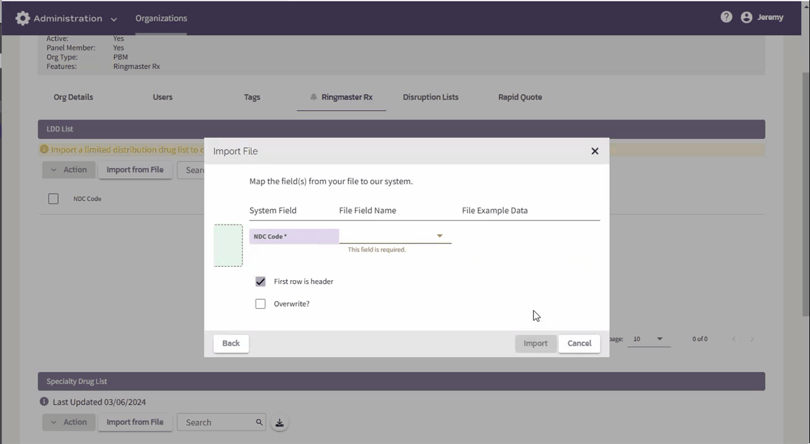Click the Specialty Drug List section header
Viewport: 810px width, 444px height.
(401, 381)
